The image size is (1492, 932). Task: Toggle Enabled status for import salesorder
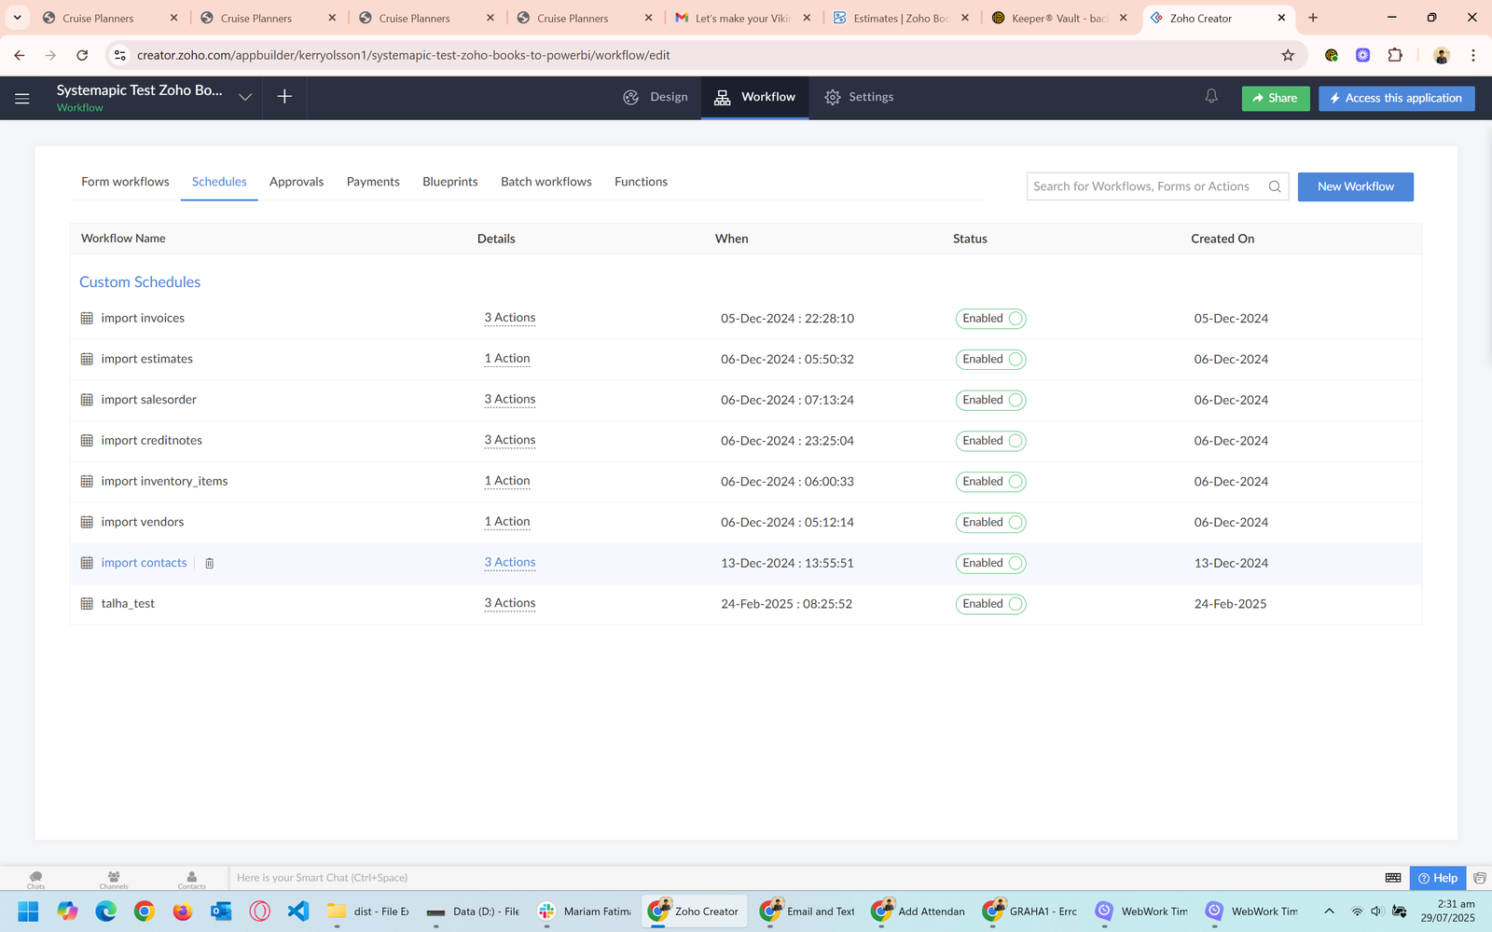[x=990, y=400]
